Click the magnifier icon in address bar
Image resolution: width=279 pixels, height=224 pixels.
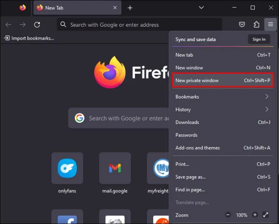[x=63, y=24]
